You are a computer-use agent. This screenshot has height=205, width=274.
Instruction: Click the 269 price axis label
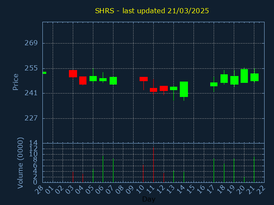(31, 43)
